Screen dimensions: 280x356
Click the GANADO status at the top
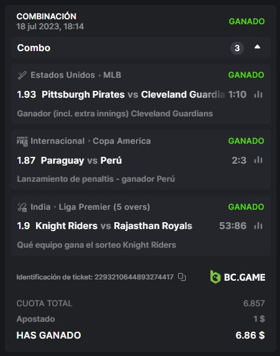pos(246,21)
